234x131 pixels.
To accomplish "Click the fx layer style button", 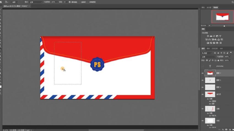I will point(223,130).
